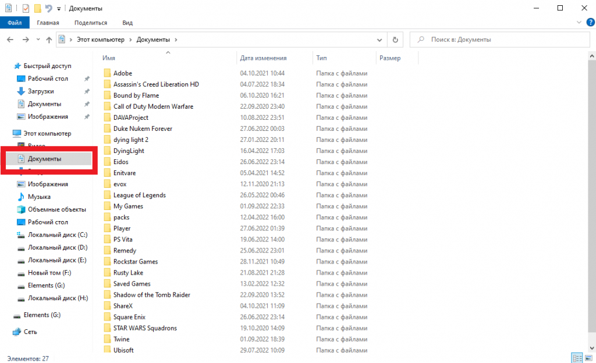Click the Twine folder name
Screen dimensions: 596x363
click(x=121, y=339)
